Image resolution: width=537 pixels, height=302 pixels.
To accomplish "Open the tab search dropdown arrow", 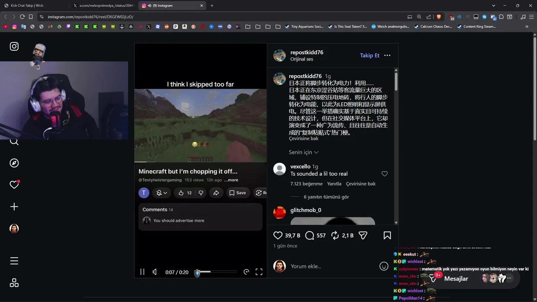I will pyautogui.click(x=493, y=5).
